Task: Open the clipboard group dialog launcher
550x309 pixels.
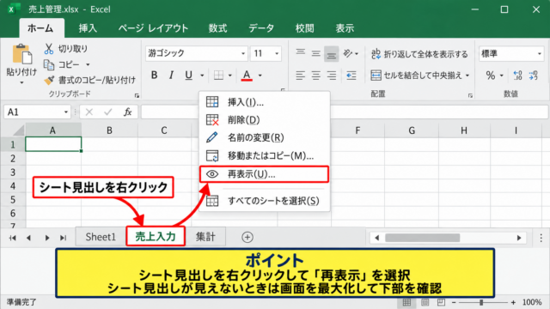Action: (137, 95)
